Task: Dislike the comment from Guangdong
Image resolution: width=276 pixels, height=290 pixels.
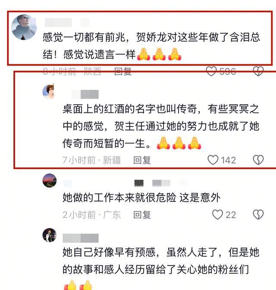Action: pyautogui.click(x=258, y=214)
